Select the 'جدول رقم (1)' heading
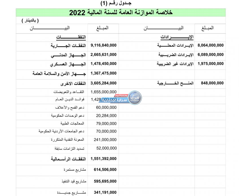The height and width of the screenshot is (196, 239). [116, 3]
